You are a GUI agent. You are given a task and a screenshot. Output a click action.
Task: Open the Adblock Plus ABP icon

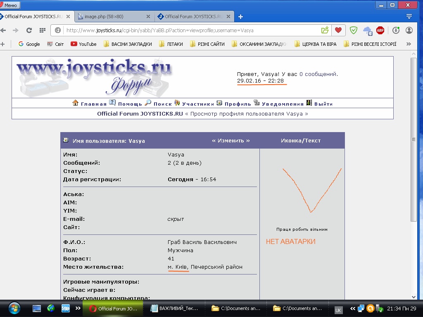tap(380, 30)
